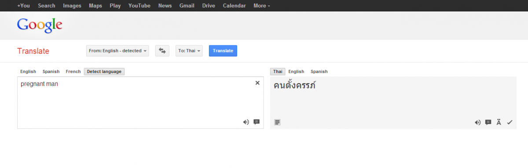Select English as source language

(x=28, y=72)
